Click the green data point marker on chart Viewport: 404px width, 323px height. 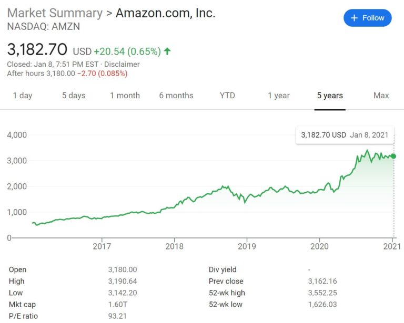(x=393, y=156)
